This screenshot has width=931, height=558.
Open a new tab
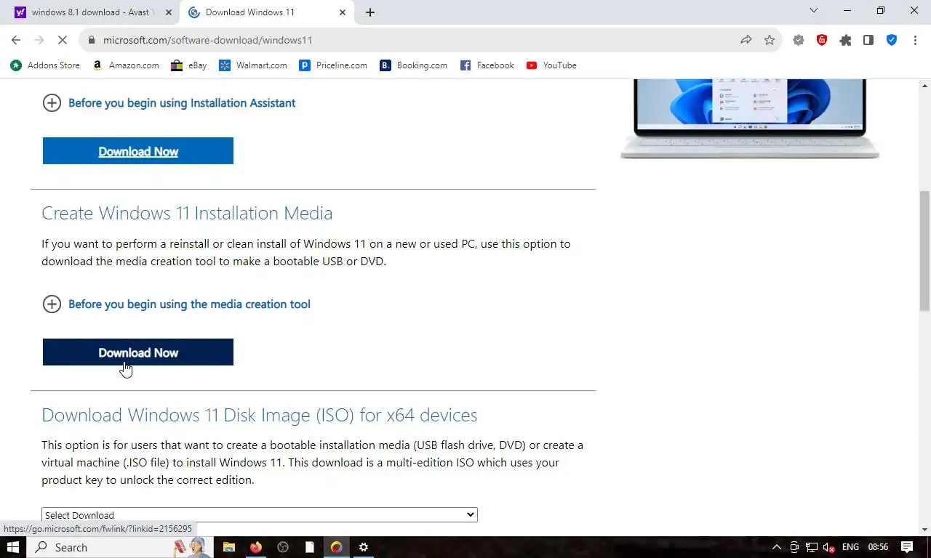click(x=370, y=12)
